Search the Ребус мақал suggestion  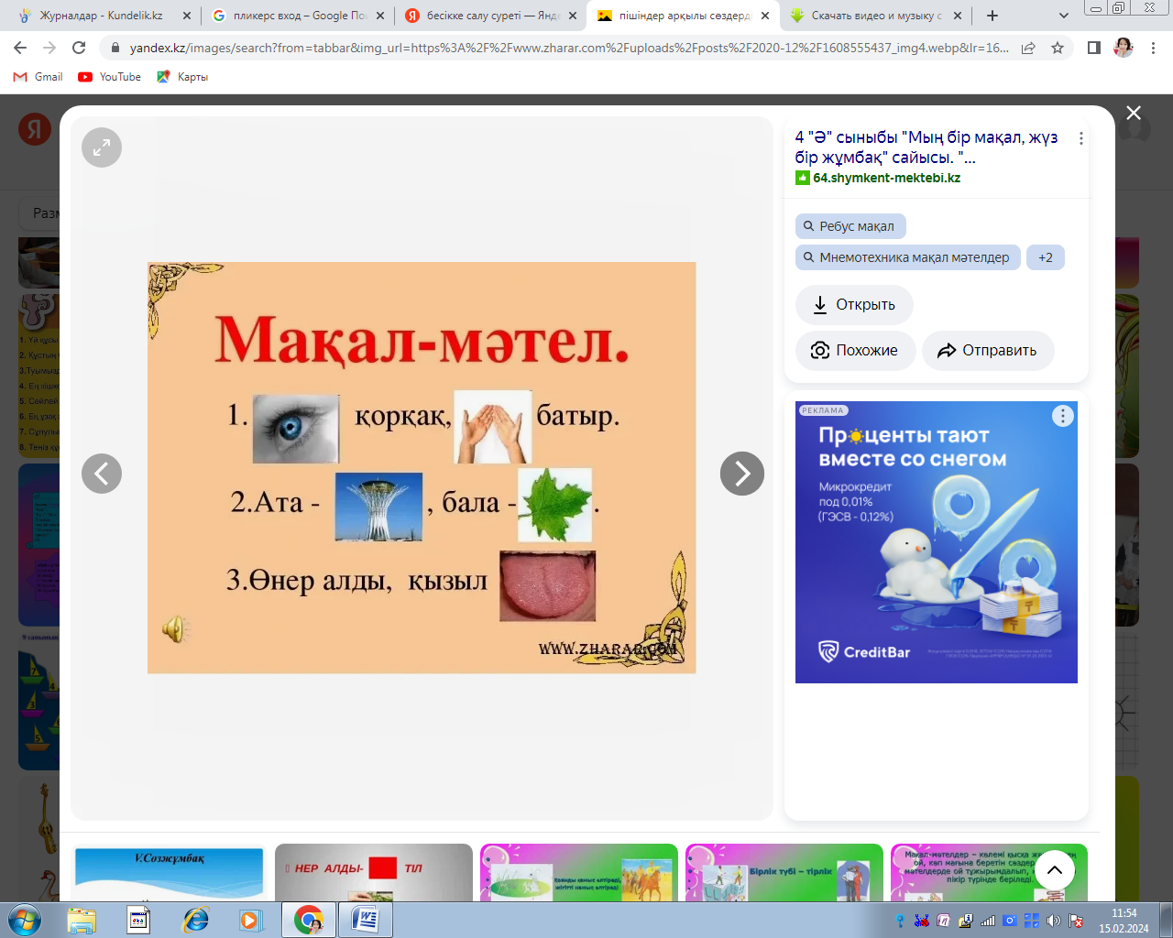[x=850, y=226]
